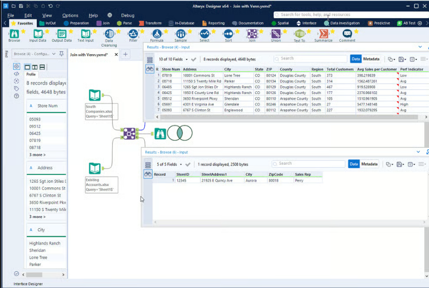Open the 5 of 5 Fields dropdown
This screenshot has height=288, width=429.
click(x=181, y=165)
